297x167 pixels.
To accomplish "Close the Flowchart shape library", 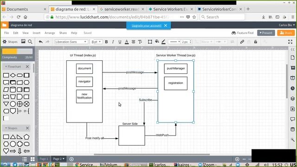I will point(27,66).
